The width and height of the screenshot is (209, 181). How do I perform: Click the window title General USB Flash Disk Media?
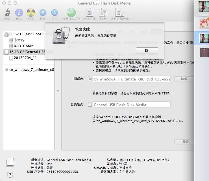(x=104, y=3)
